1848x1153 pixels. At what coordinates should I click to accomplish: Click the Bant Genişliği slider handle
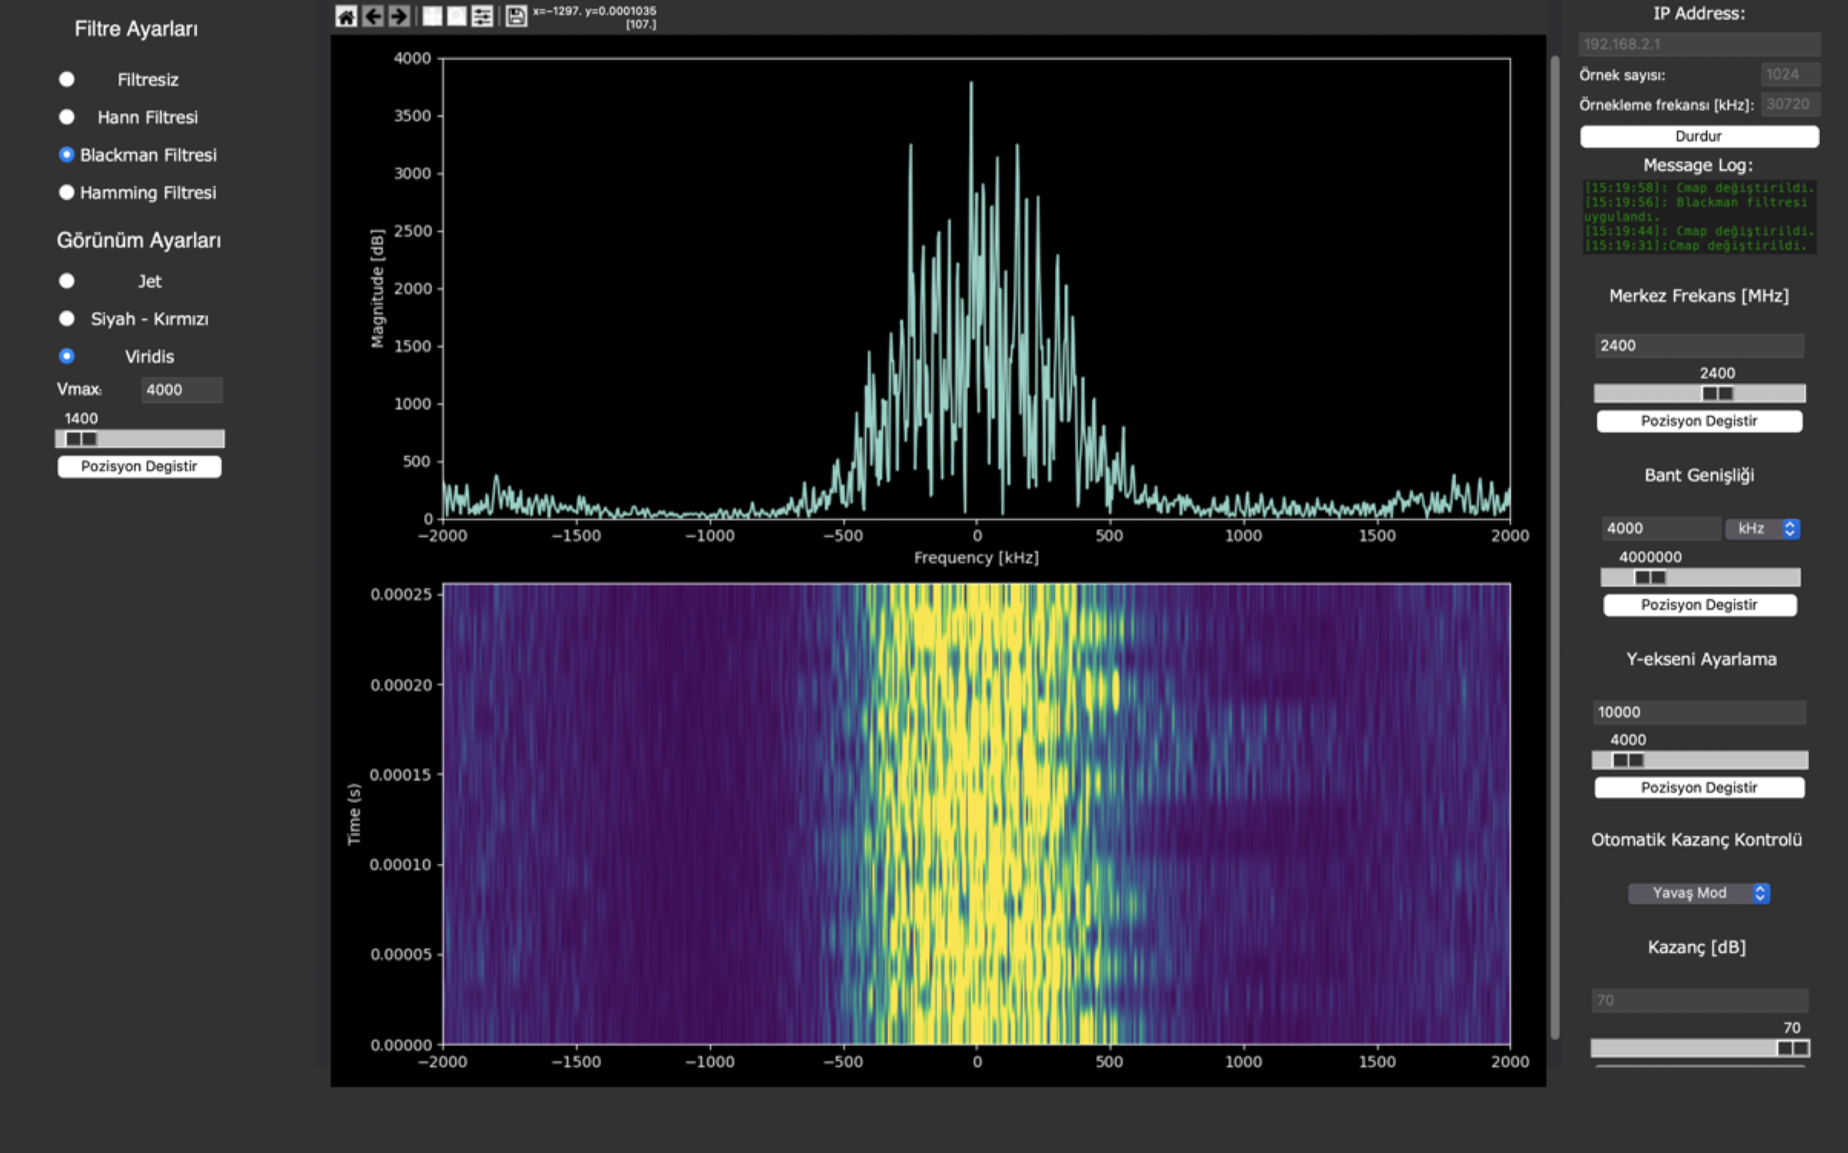coord(1649,578)
